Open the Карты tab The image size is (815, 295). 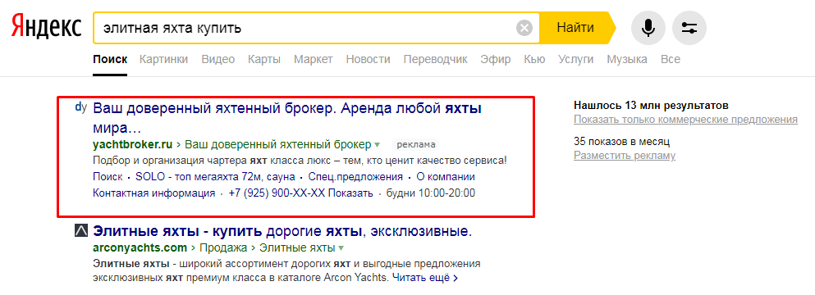click(264, 59)
